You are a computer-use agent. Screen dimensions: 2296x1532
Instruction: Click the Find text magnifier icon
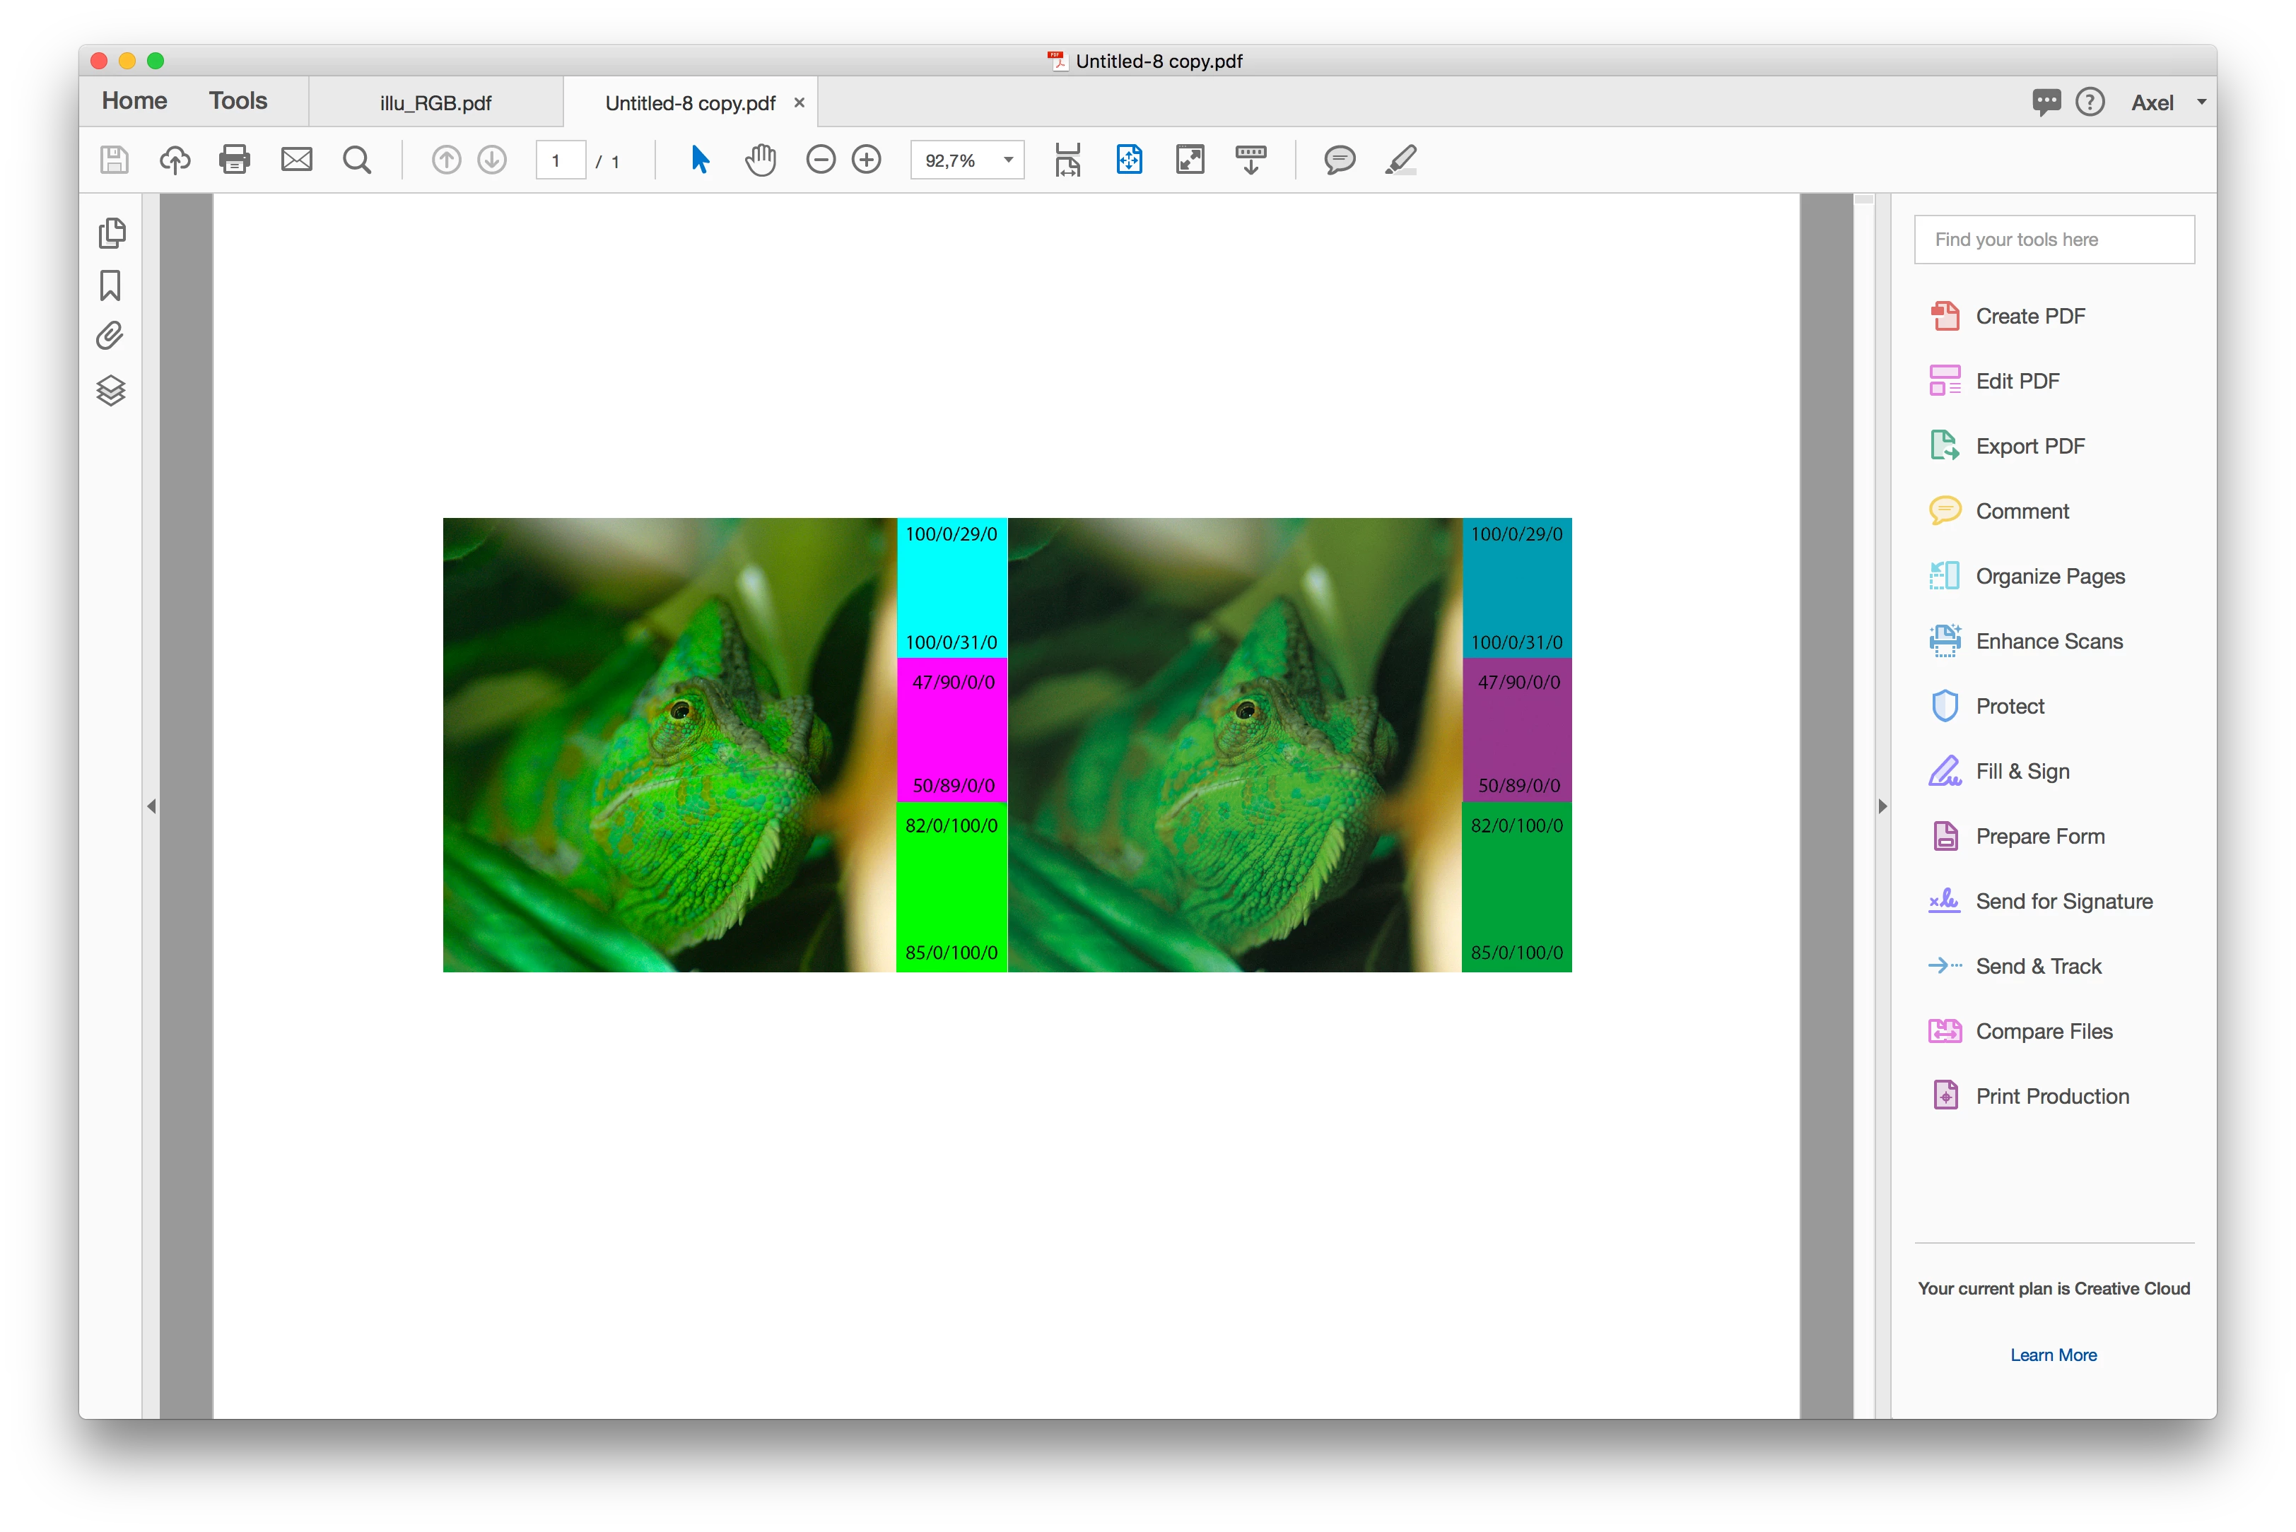click(357, 159)
